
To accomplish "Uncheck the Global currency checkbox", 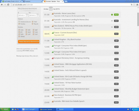I will click(19, 36).
